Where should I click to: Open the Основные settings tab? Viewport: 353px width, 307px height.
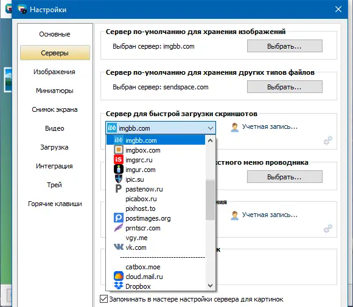pos(55,34)
